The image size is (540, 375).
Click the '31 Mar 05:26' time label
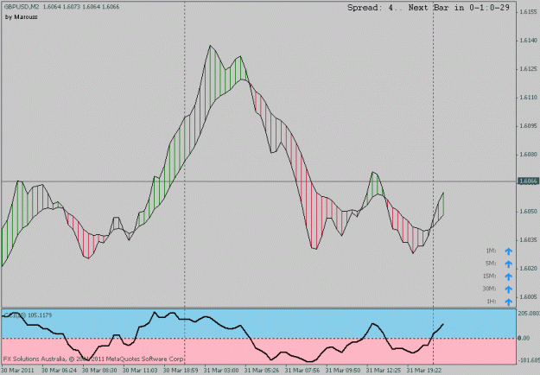262,371
